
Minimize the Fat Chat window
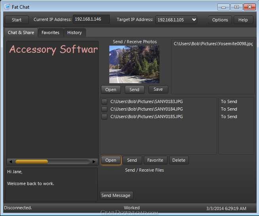pyautogui.click(x=223, y=7)
